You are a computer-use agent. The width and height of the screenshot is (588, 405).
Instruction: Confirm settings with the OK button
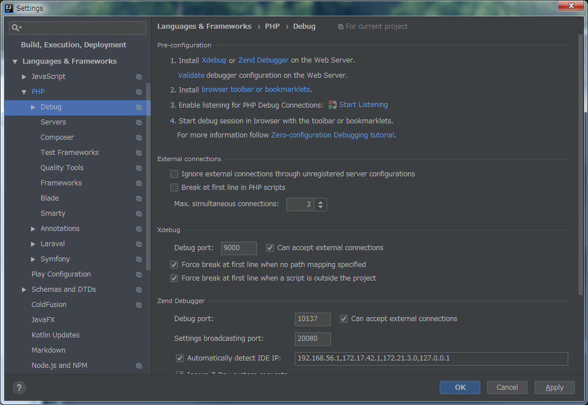(460, 388)
